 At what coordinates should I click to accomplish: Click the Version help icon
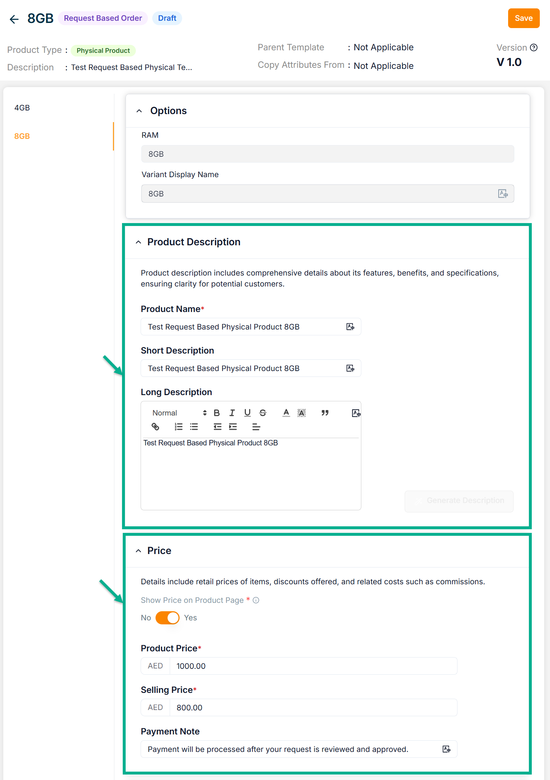pos(534,48)
